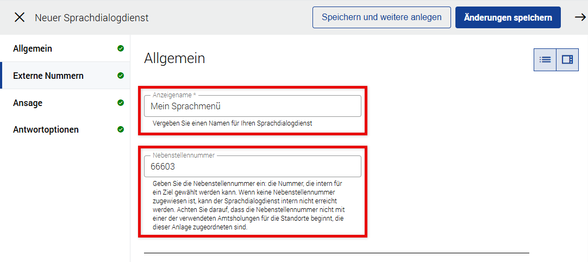
Task: Switch to the side panel layout icon
Action: pyautogui.click(x=567, y=60)
